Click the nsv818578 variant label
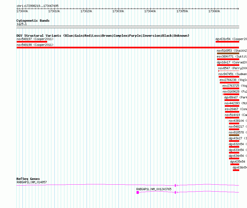Screen dimensions: 247x208 pos(238,132)
